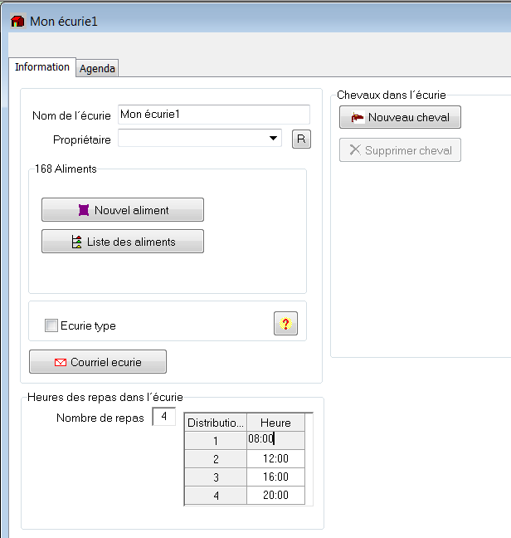
Task: Click the Heure column header
Action: (x=275, y=423)
